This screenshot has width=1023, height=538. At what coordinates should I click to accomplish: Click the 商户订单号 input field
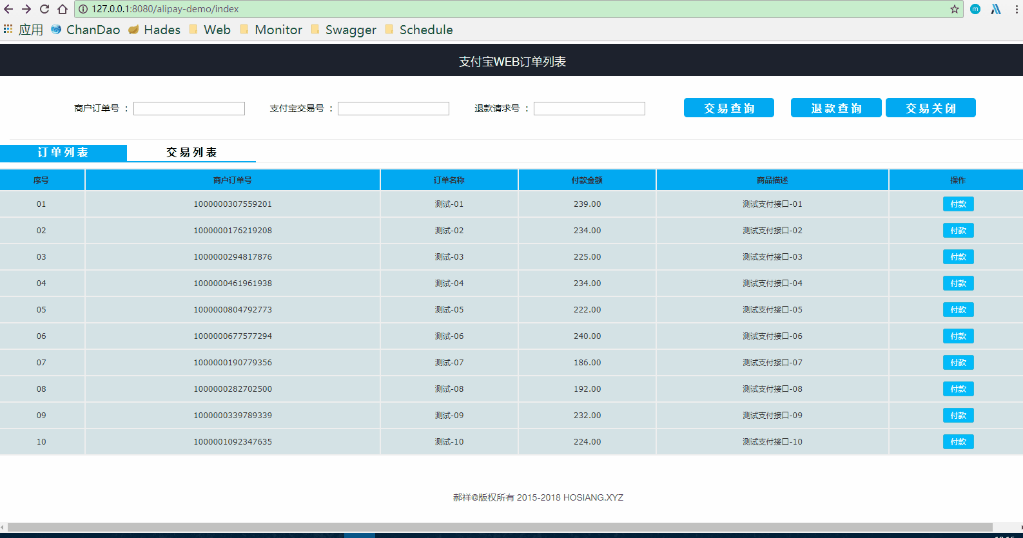[x=189, y=108]
